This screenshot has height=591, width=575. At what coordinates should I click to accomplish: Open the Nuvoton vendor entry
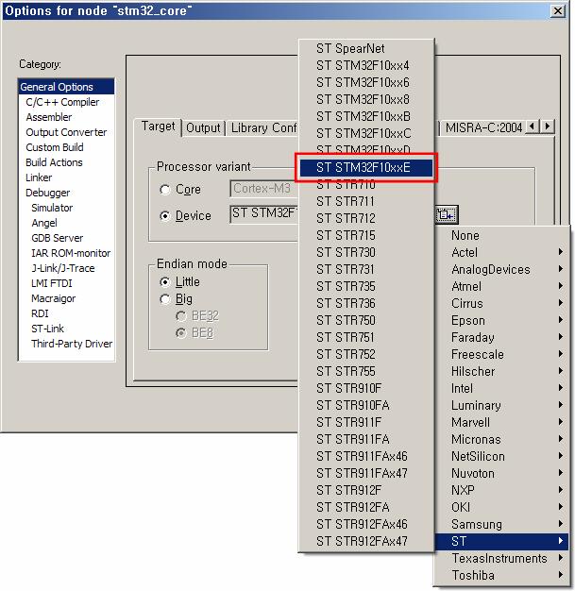coord(502,473)
